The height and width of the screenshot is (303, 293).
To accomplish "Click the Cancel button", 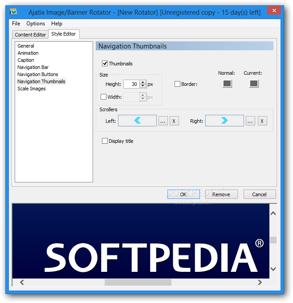I will pyautogui.click(x=260, y=194).
